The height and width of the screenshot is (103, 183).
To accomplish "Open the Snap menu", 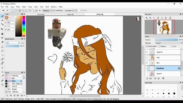I will coord(30,7).
